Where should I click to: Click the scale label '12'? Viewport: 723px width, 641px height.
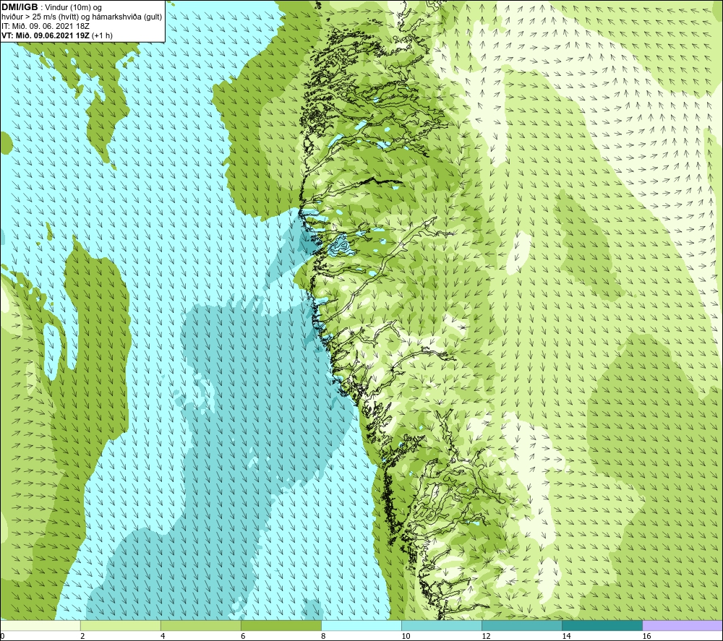pos(486,636)
